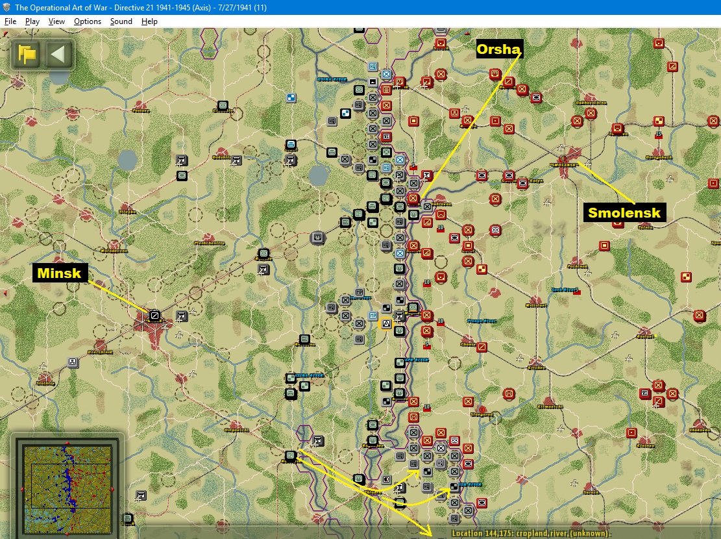Select the light blue MR counter by active unit
This screenshot has width=721, height=539.
[373, 316]
